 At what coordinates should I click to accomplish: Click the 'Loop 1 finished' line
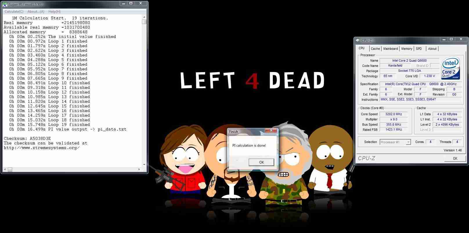[48, 41]
